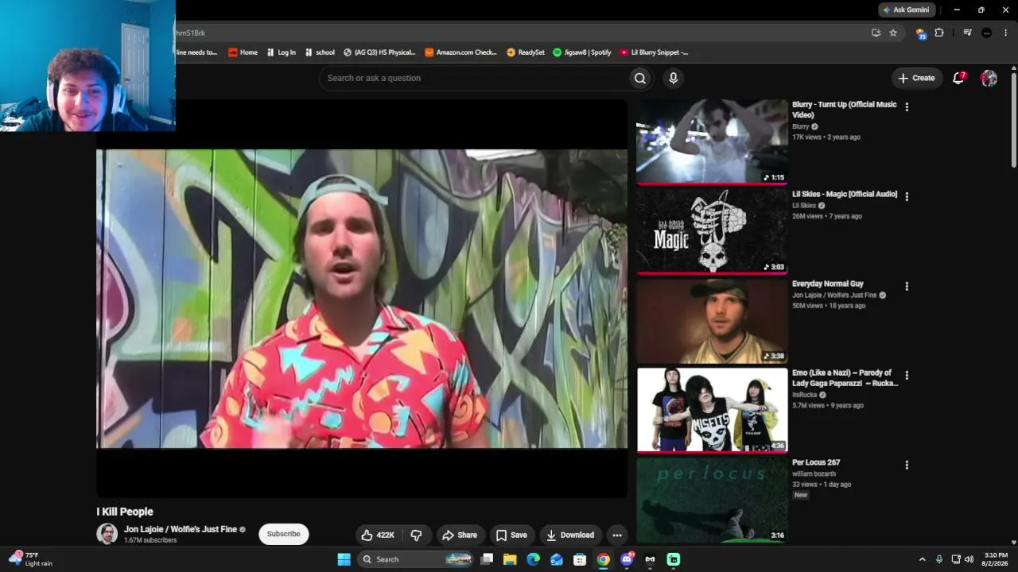Open the Home bookmark
This screenshot has width=1018, height=572.
click(243, 52)
